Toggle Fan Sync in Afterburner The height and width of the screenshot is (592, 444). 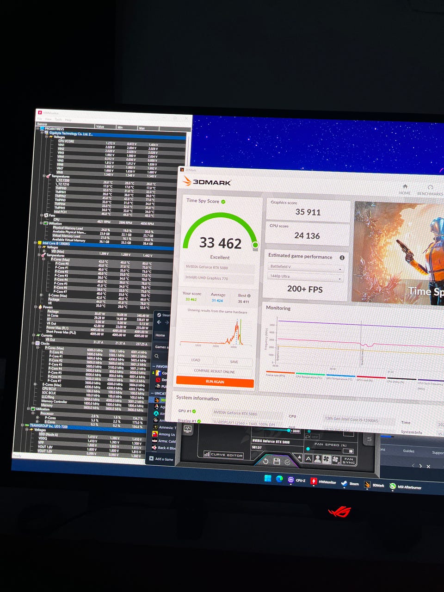tap(349, 461)
